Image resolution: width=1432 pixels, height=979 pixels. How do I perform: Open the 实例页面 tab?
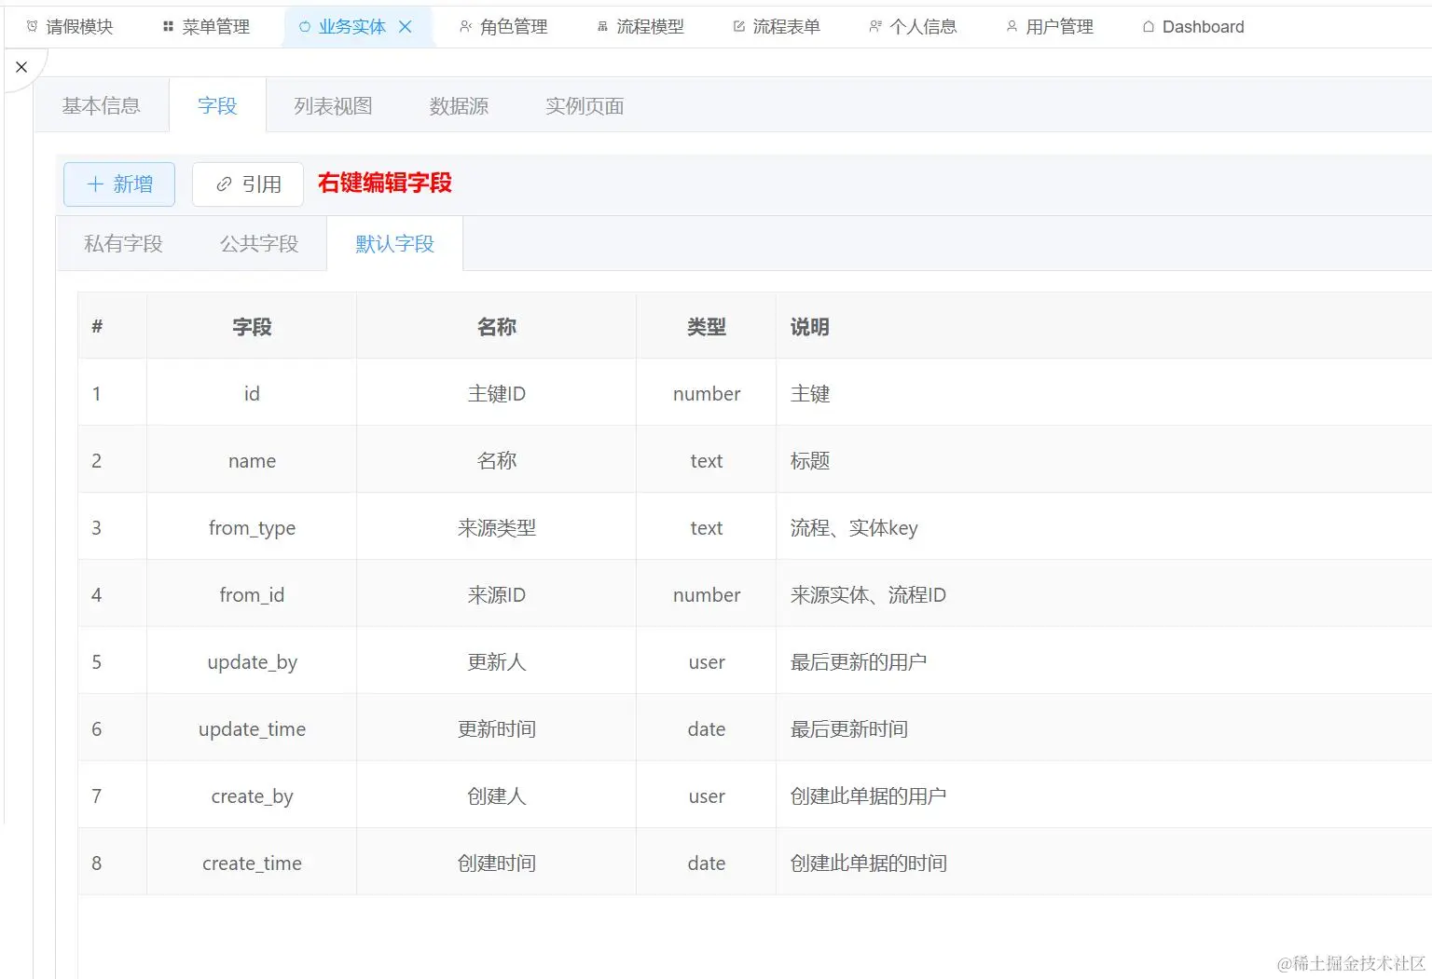(x=584, y=105)
